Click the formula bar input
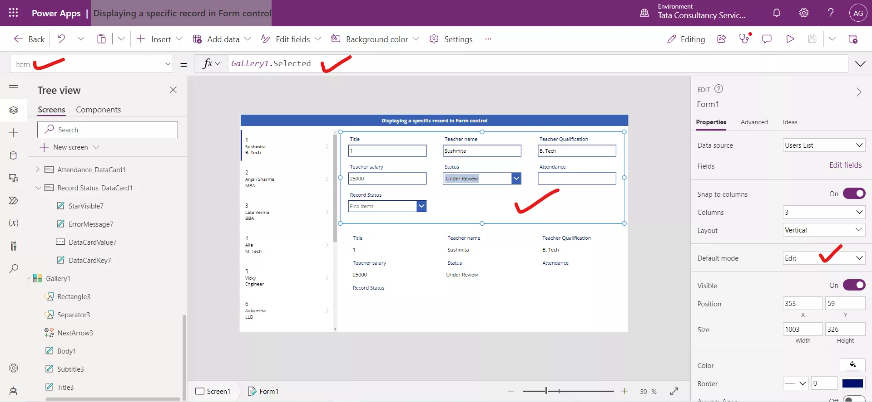The width and height of the screenshot is (872, 402). pos(538,63)
